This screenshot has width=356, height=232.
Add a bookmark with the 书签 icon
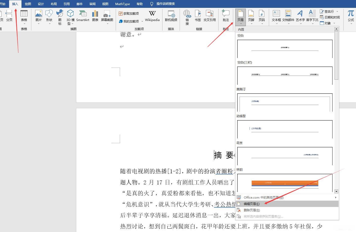coord(198,16)
